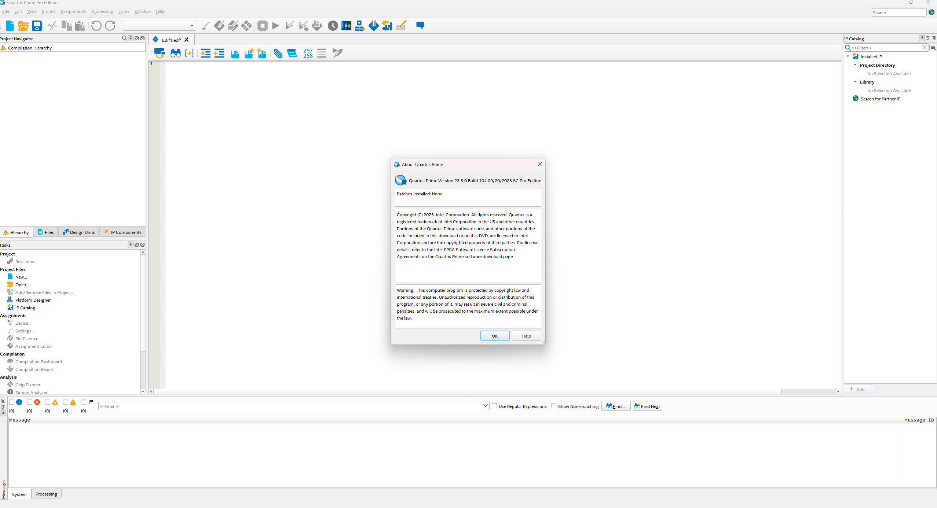Focus the top-right Search input field

899,12
